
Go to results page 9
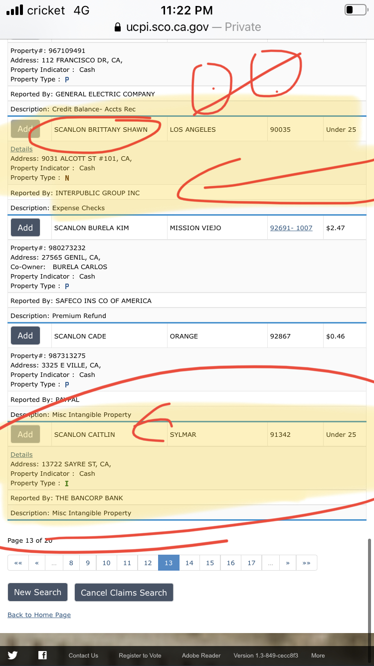[x=88, y=563]
